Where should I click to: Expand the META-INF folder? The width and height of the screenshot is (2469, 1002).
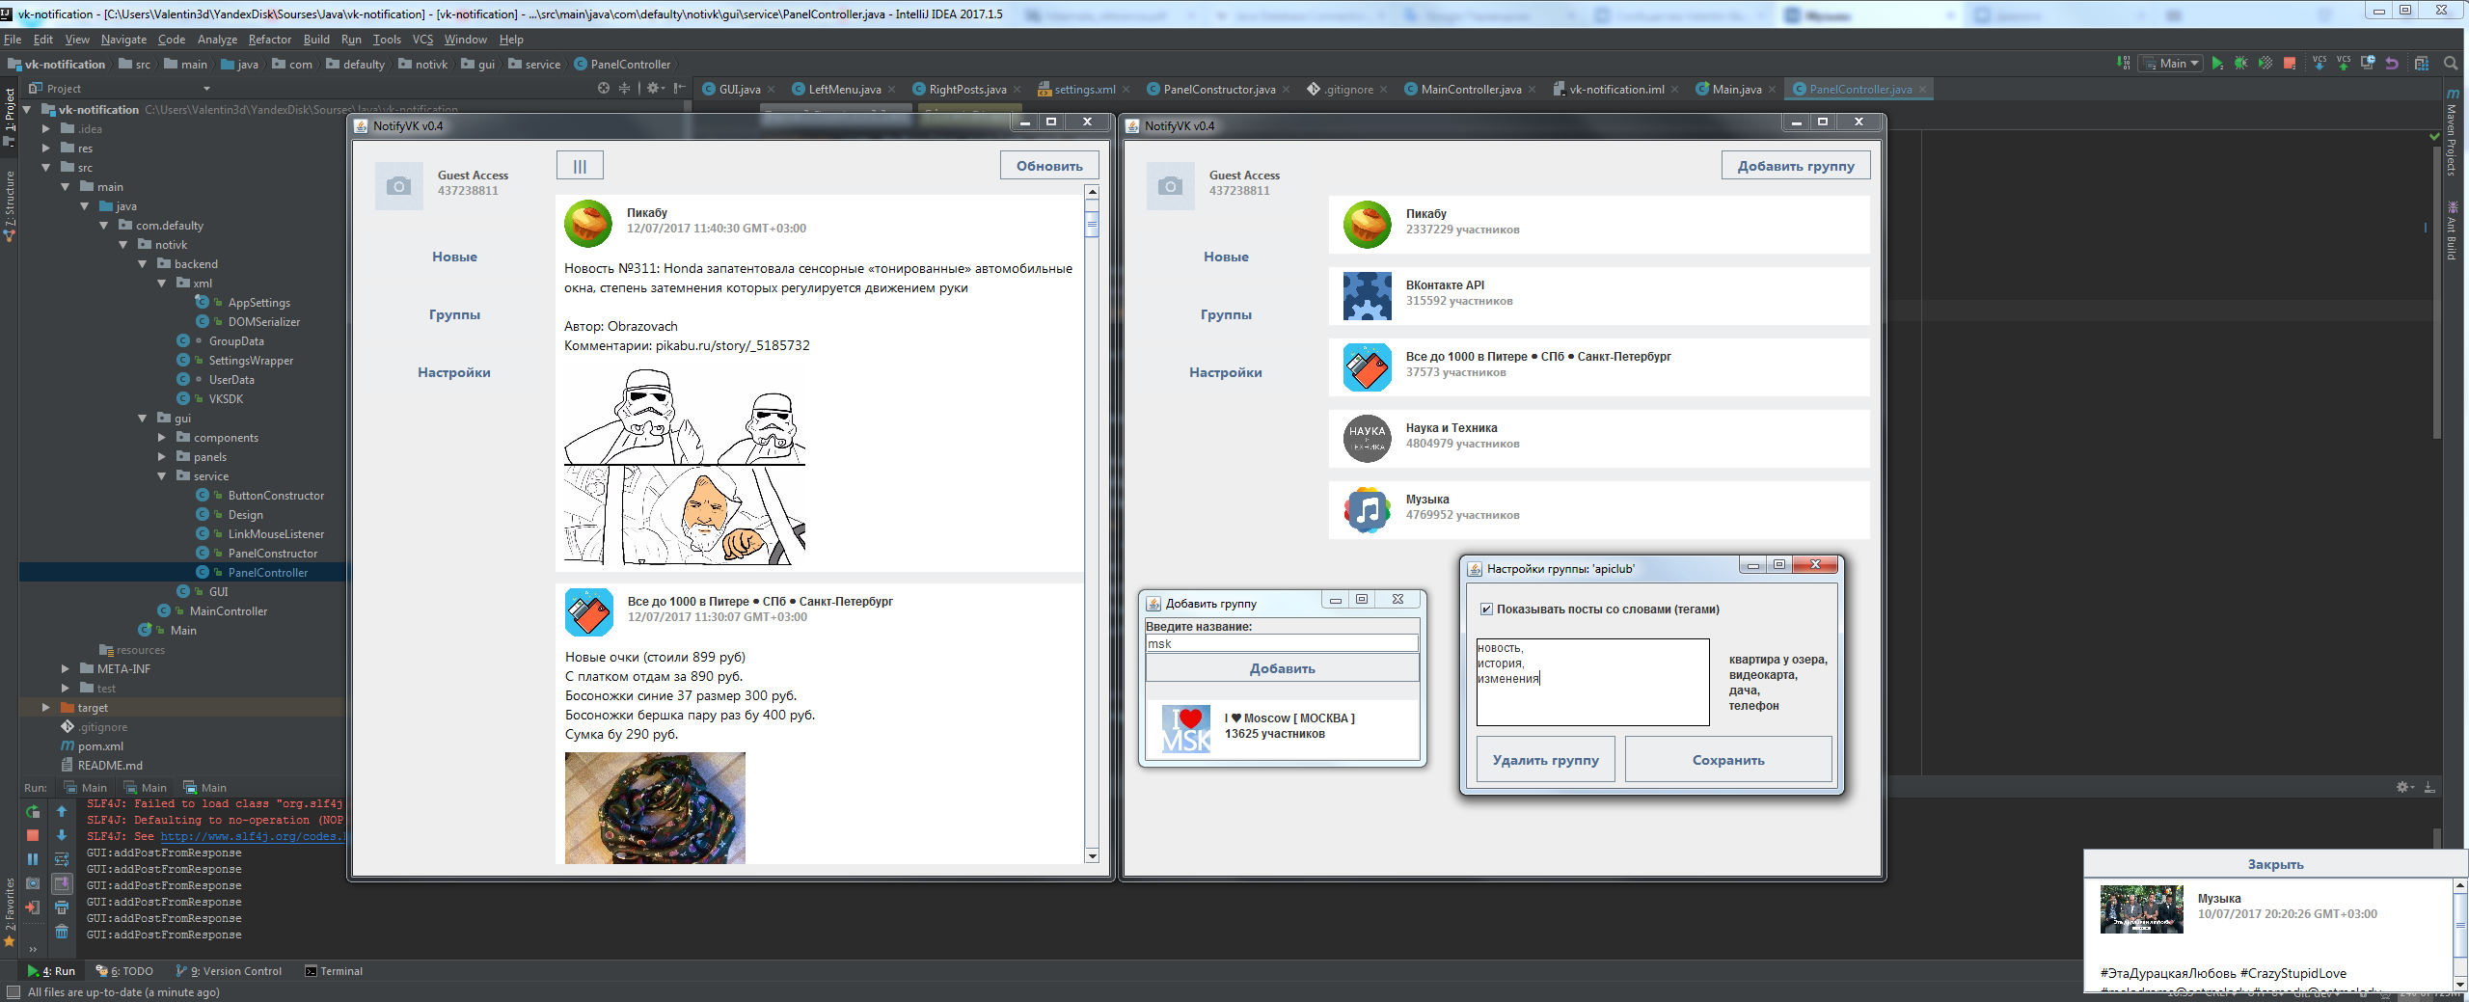tap(66, 669)
